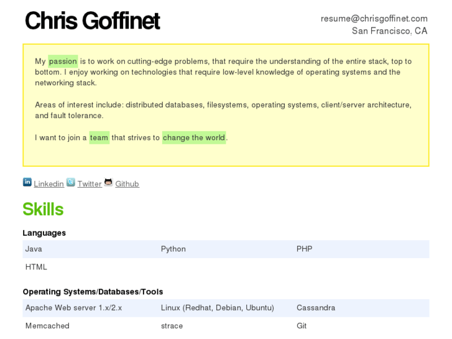Click the resume@chrisgoffinet.com email address
Viewport: 452px width, 339px height.
click(x=374, y=19)
